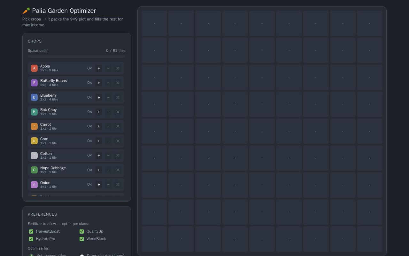Click the red Apple 'A' crop badge
The width and height of the screenshot is (409, 256).
34,68
